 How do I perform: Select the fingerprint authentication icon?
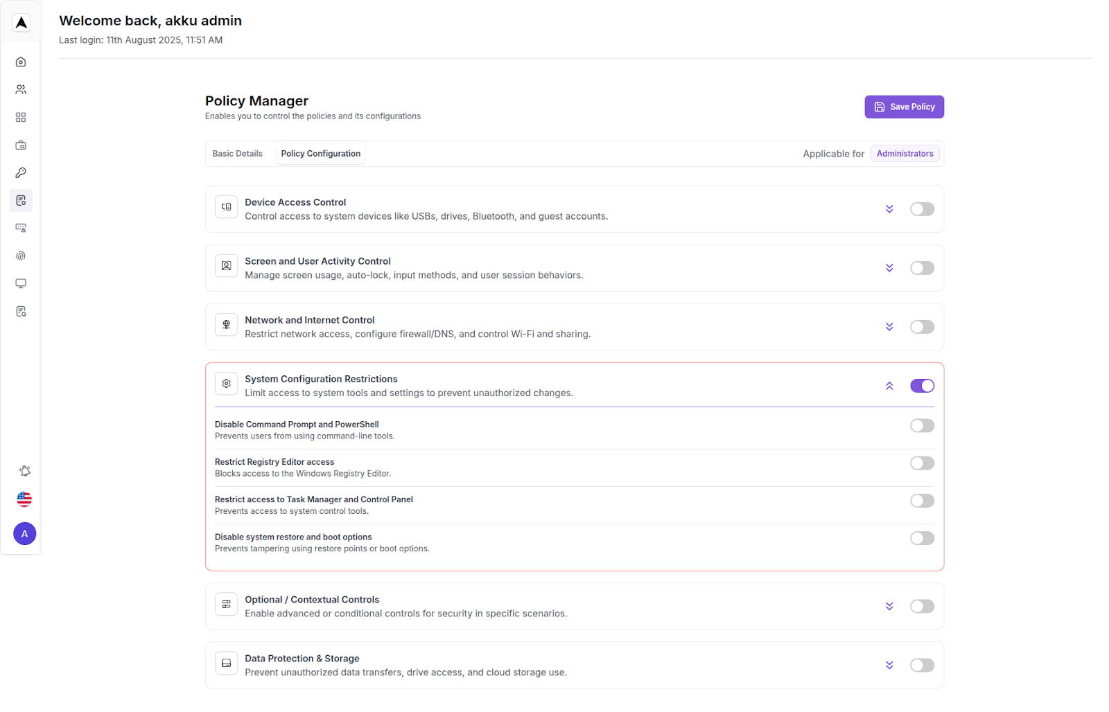pyautogui.click(x=20, y=256)
